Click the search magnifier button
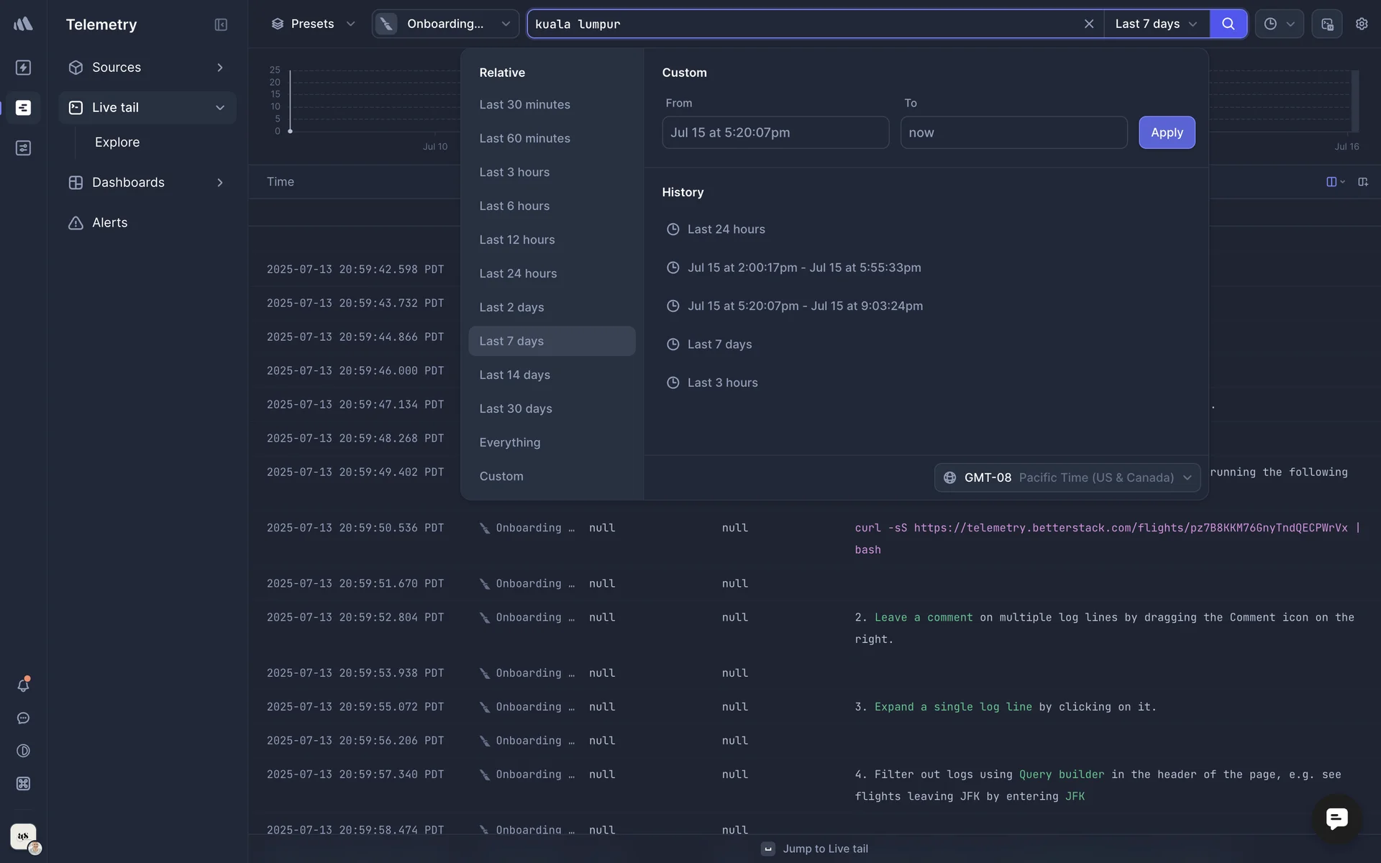Screen dimensions: 1381x863 (x=1228, y=24)
